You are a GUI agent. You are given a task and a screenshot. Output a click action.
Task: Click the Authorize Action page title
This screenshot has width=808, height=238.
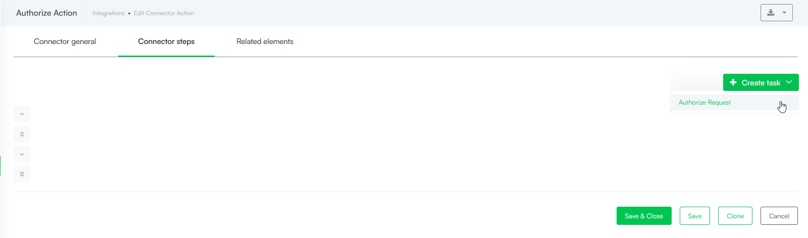point(46,13)
